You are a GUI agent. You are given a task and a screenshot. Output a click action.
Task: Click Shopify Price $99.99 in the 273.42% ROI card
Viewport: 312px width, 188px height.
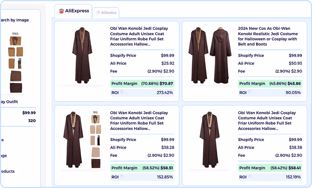(168, 55)
